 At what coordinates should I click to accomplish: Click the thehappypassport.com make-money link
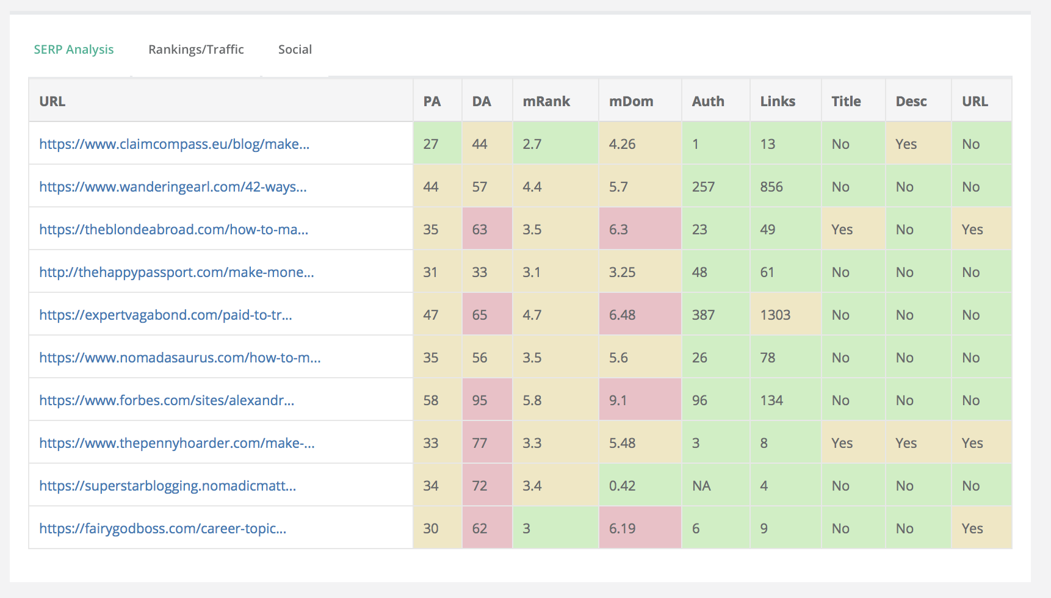(176, 272)
